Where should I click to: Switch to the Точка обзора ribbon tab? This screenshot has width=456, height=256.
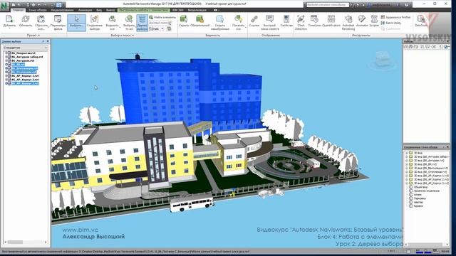(37, 10)
